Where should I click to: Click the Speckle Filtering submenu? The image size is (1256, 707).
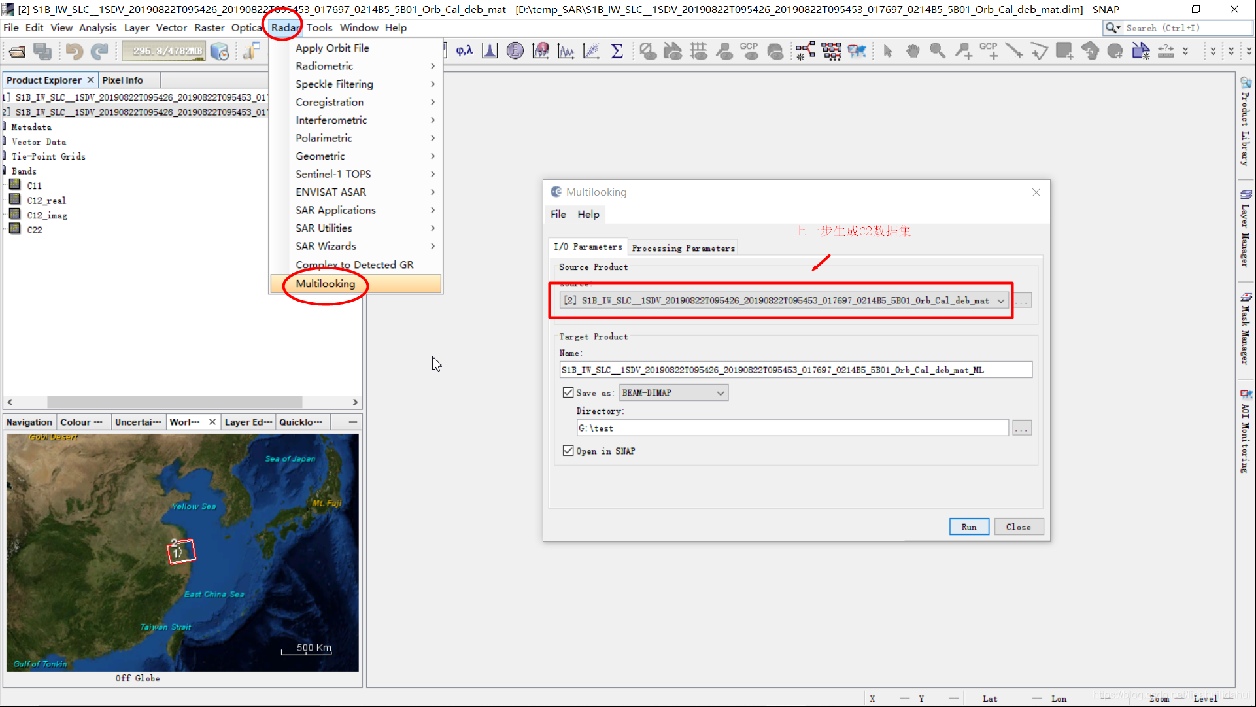point(334,84)
